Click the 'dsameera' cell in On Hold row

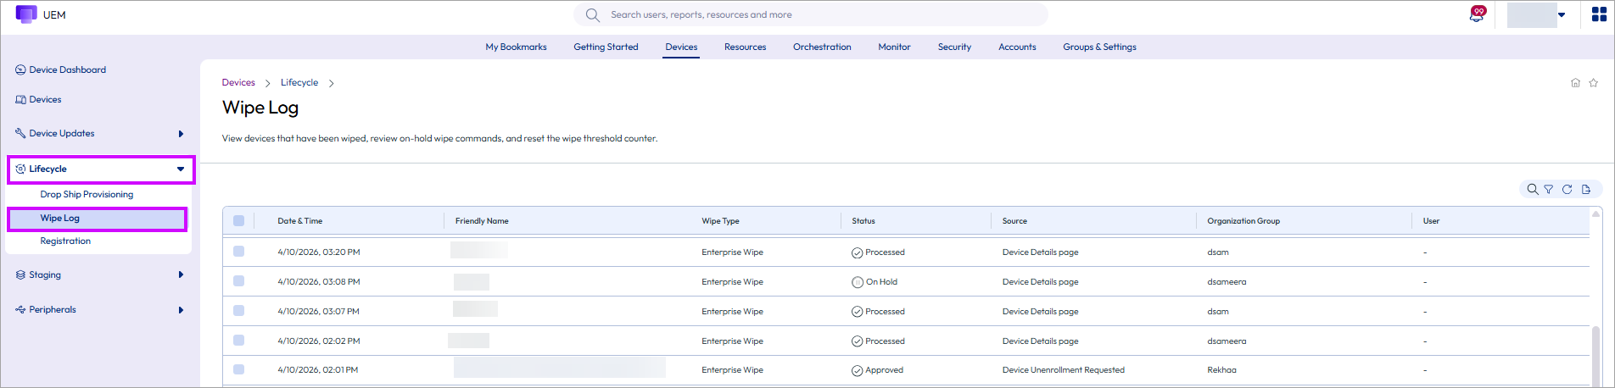(1227, 282)
